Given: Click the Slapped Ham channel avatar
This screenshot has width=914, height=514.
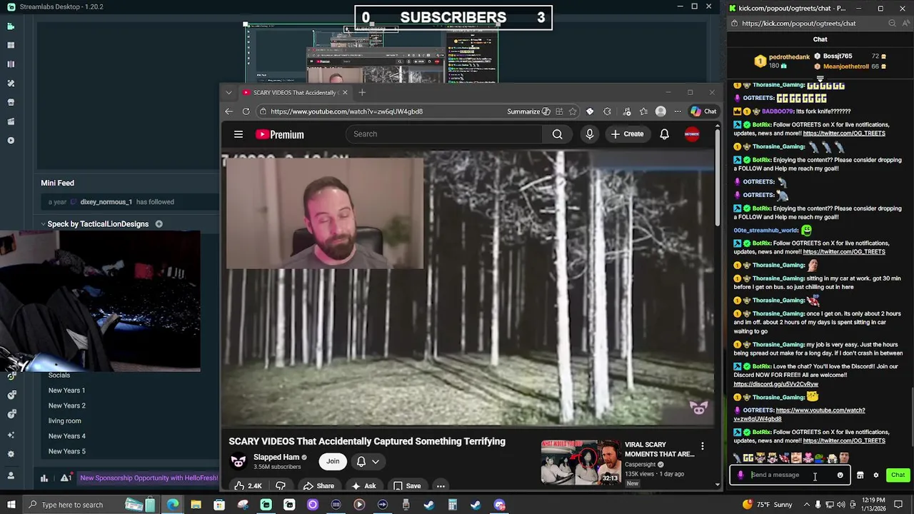Looking at the screenshot, I should (238, 461).
